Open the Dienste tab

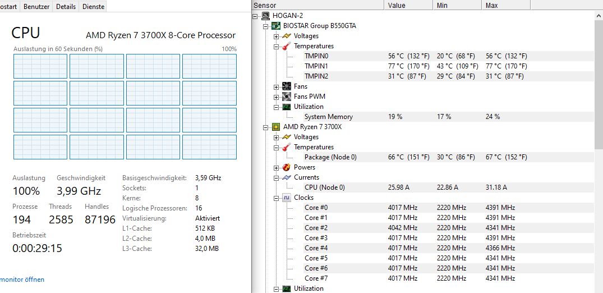(93, 7)
